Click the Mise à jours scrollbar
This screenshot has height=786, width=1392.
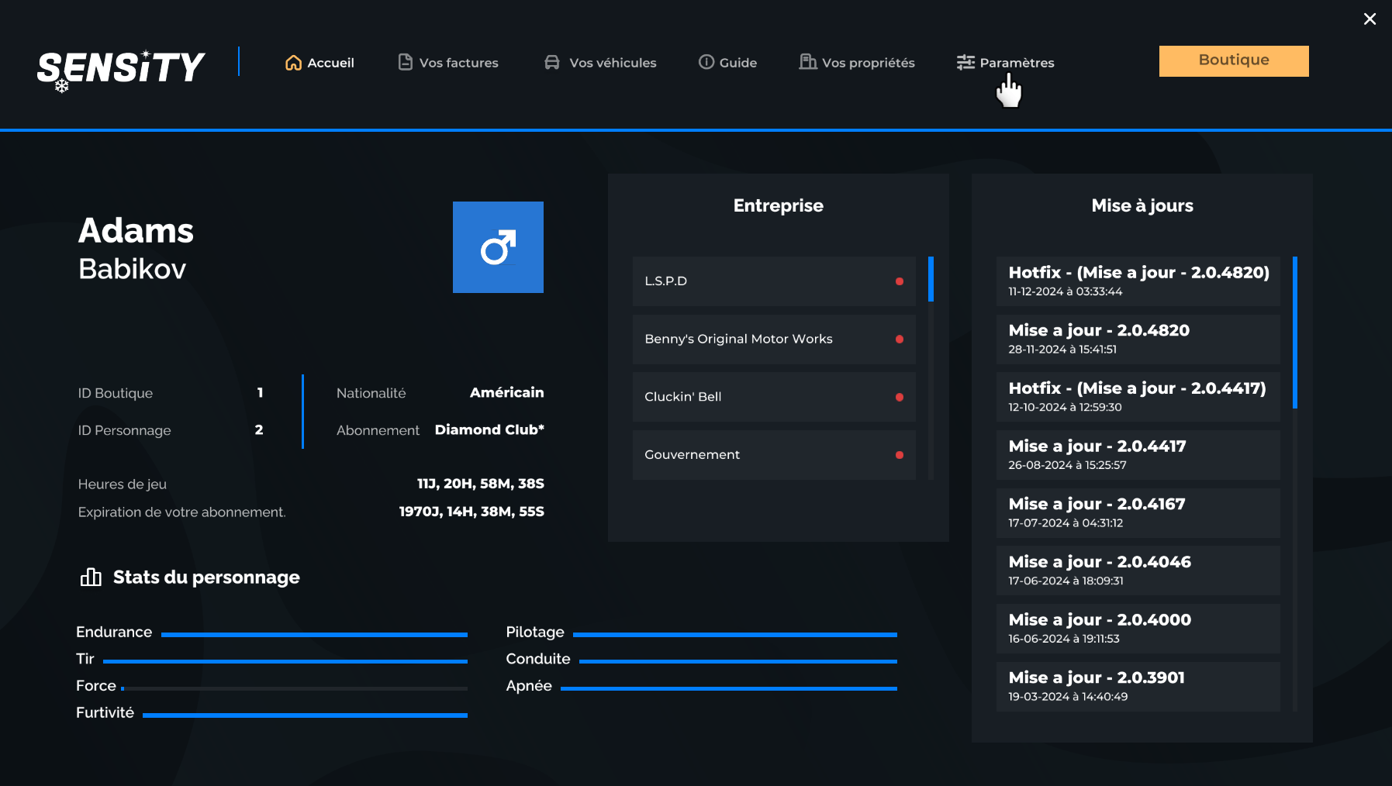pyautogui.click(x=1295, y=333)
